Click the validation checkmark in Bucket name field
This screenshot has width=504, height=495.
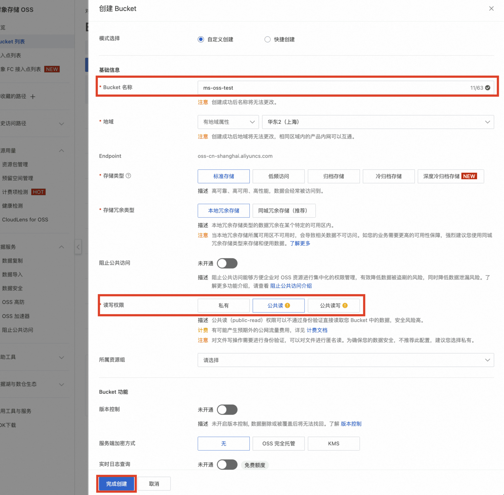coord(488,88)
